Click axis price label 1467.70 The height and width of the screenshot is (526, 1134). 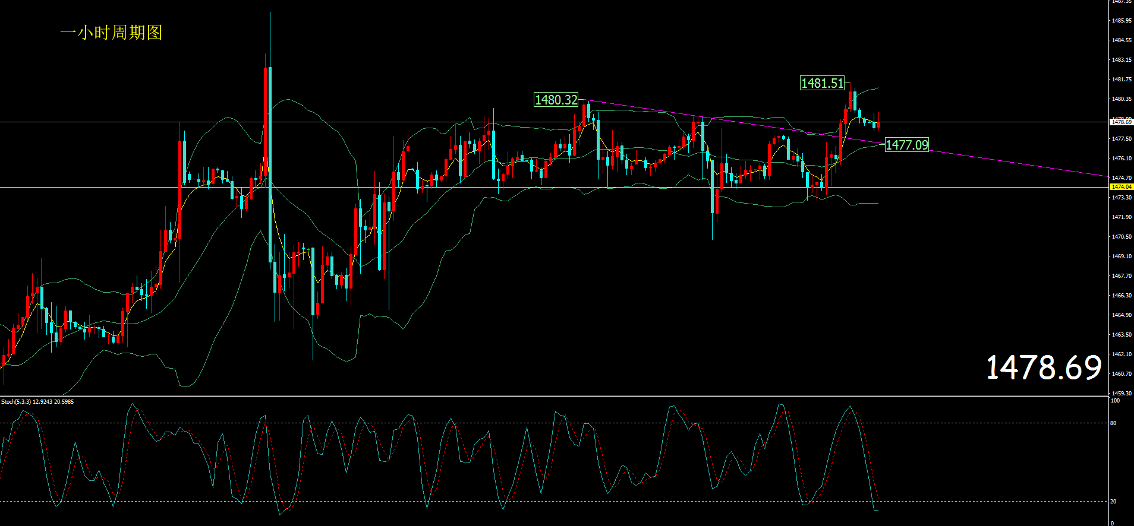[1122, 276]
